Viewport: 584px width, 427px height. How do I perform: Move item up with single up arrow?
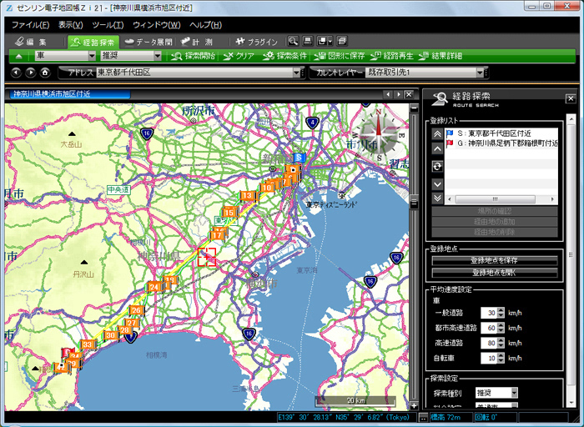pos(437,149)
